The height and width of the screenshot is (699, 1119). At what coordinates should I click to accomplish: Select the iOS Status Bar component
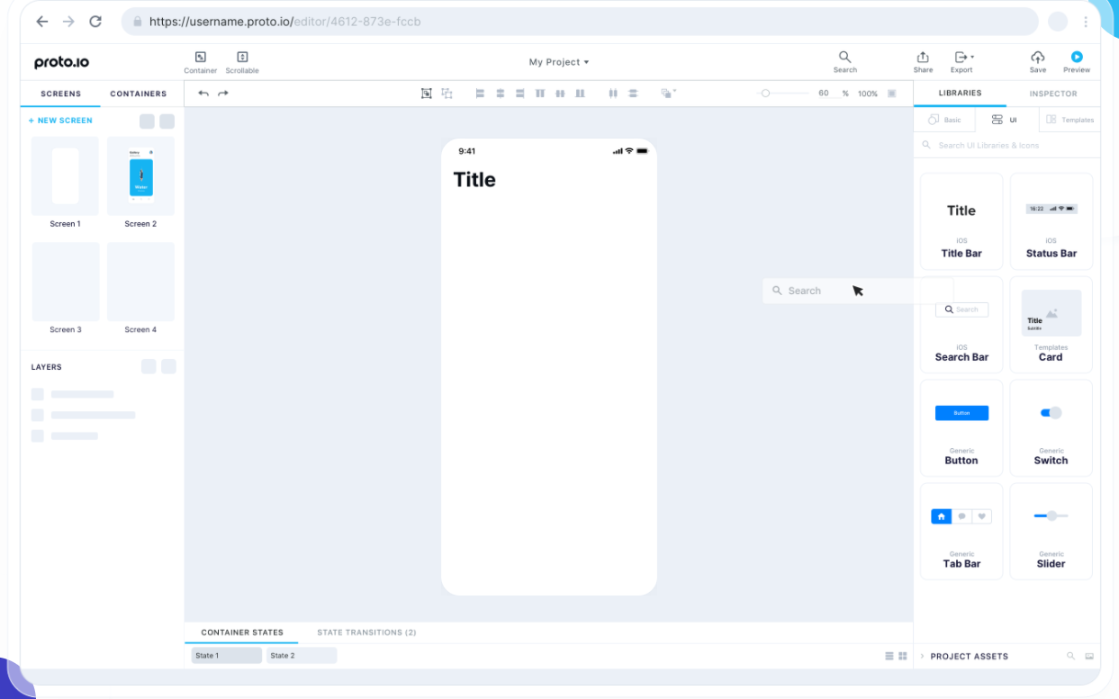coord(1051,221)
